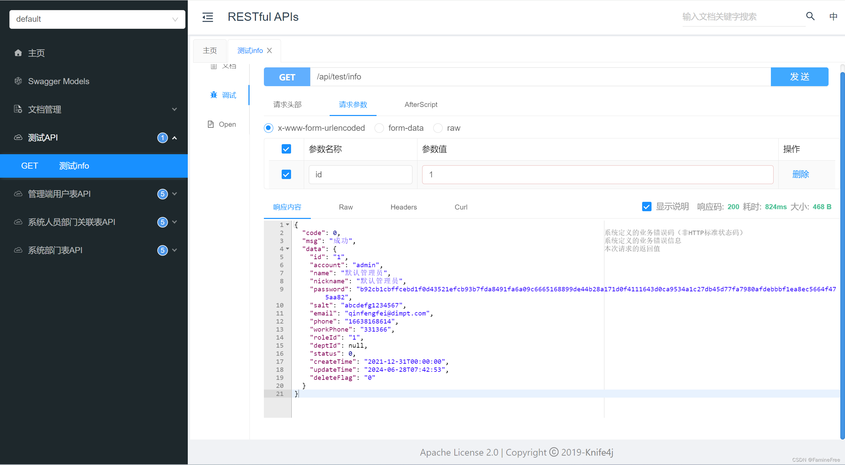This screenshot has width=845, height=465.
Task: Open the default group dropdown
Action: tap(97, 19)
